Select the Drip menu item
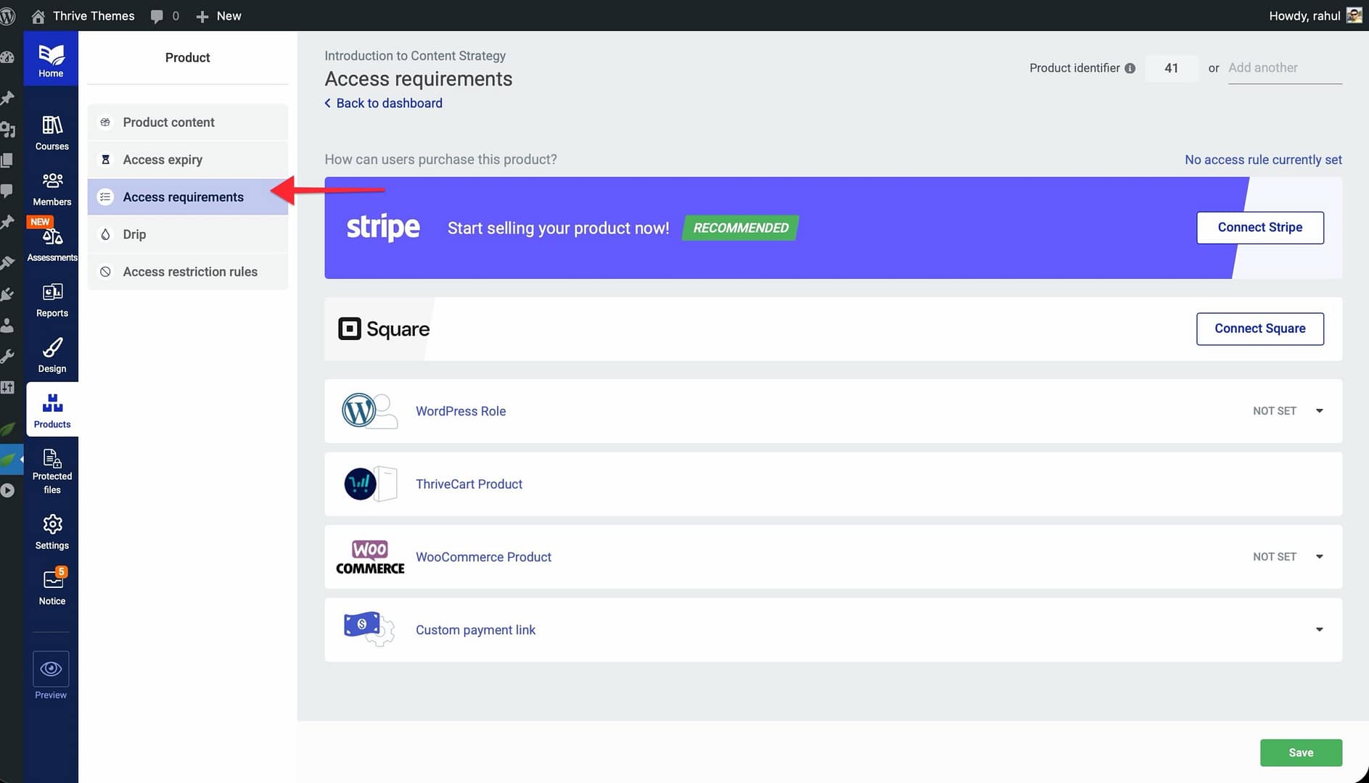Image resolution: width=1369 pixels, height=783 pixels. (134, 234)
